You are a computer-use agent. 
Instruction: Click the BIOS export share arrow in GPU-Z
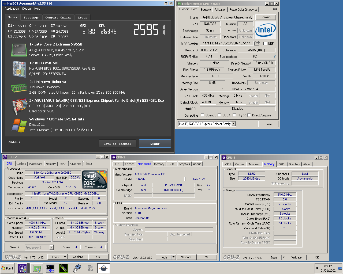257,43
